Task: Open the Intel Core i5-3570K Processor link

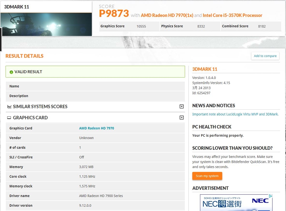Action: (232, 15)
